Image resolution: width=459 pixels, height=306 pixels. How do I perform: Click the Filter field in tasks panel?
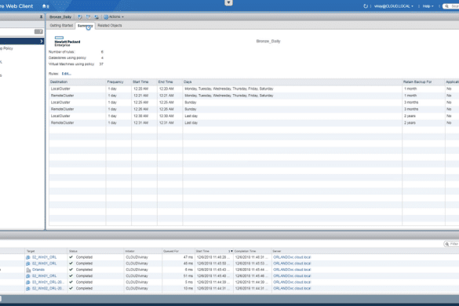[x=451, y=244]
